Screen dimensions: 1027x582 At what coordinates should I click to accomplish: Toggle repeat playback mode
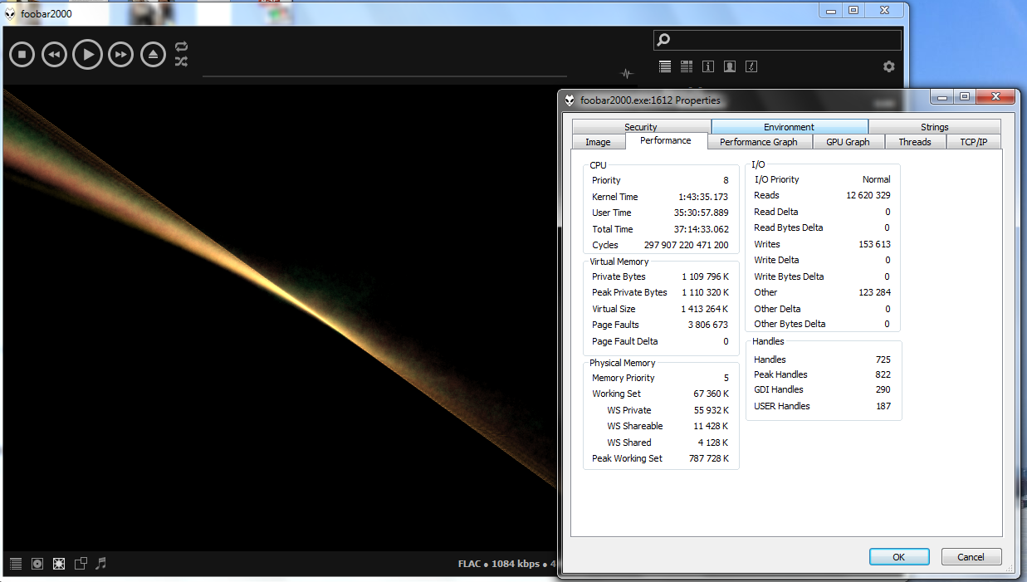pos(181,46)
